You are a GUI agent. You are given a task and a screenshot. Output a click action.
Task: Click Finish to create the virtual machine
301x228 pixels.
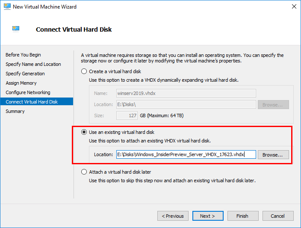(242, 216)
